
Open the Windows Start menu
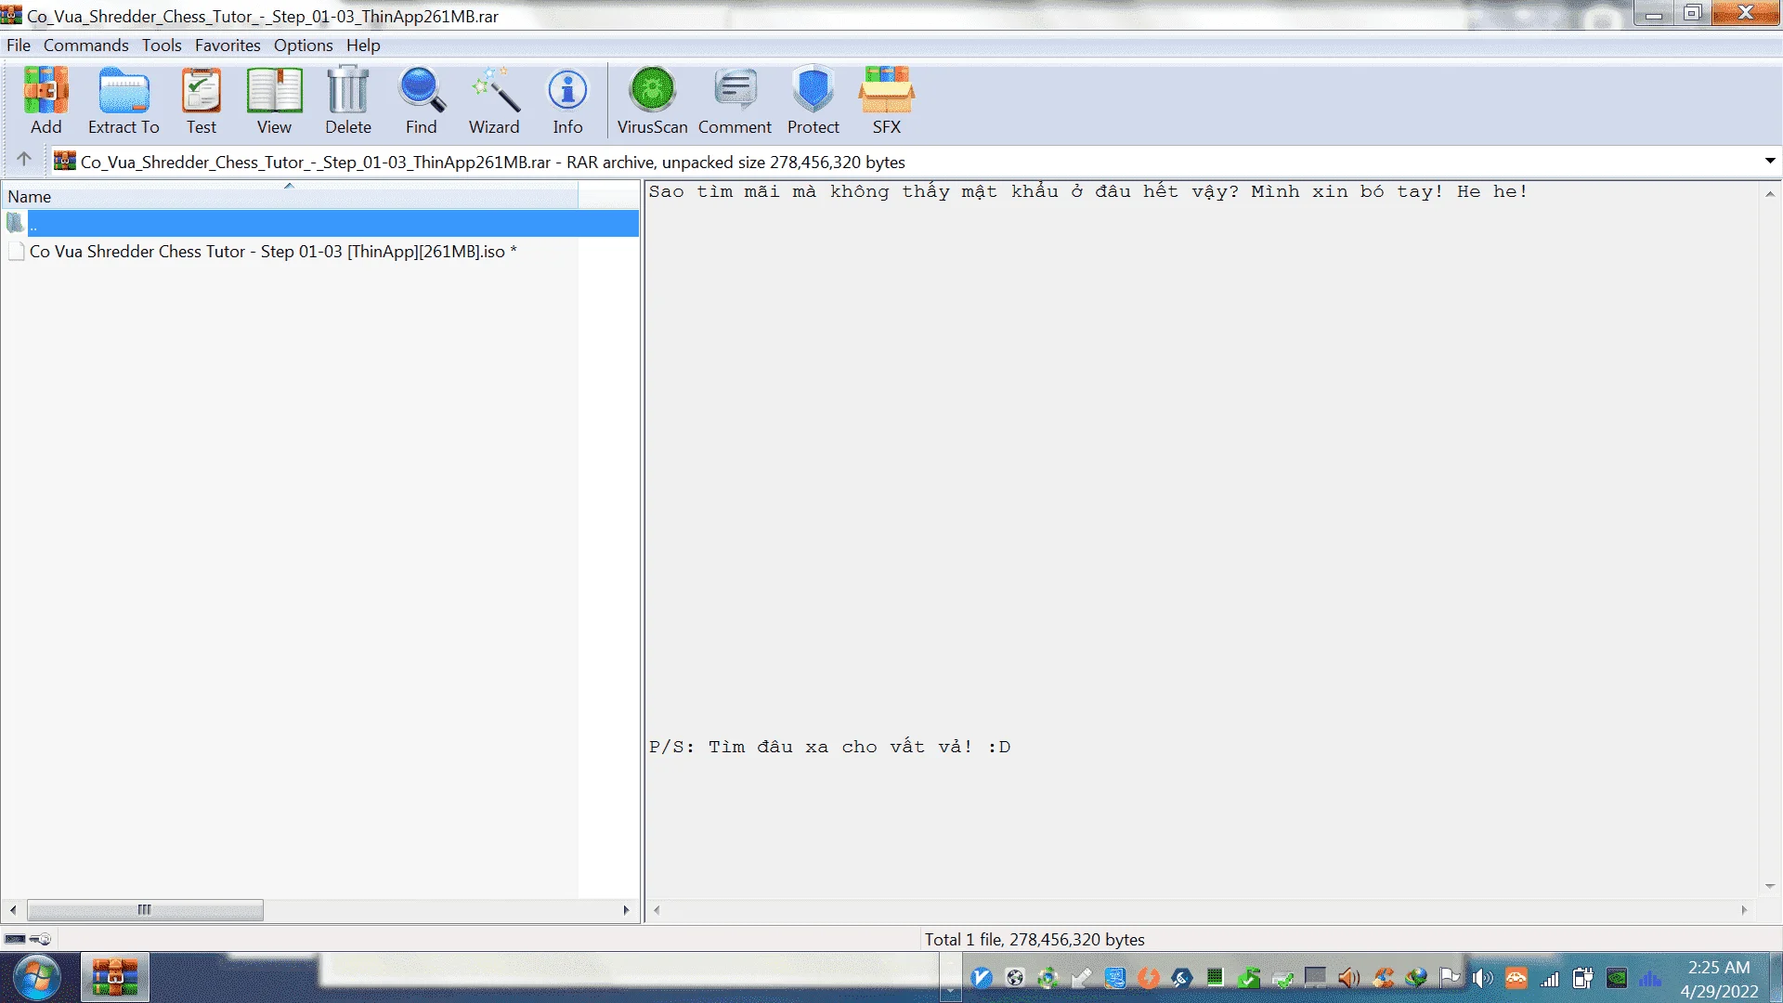[x=37, y=977]
